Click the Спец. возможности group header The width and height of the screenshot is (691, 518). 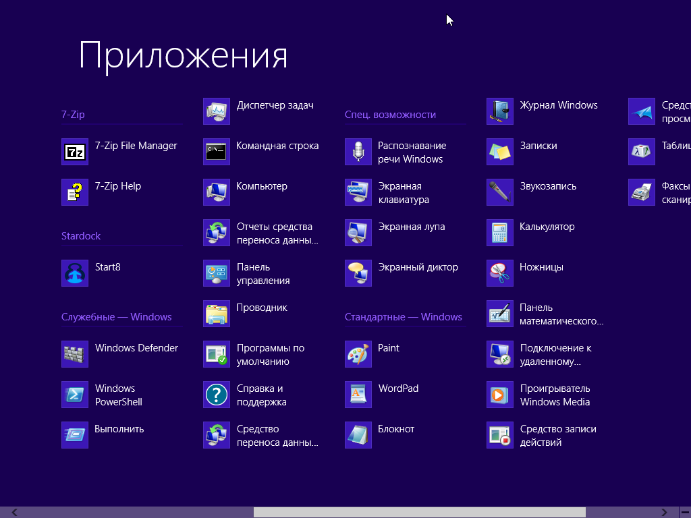click(x=391, y=115)
